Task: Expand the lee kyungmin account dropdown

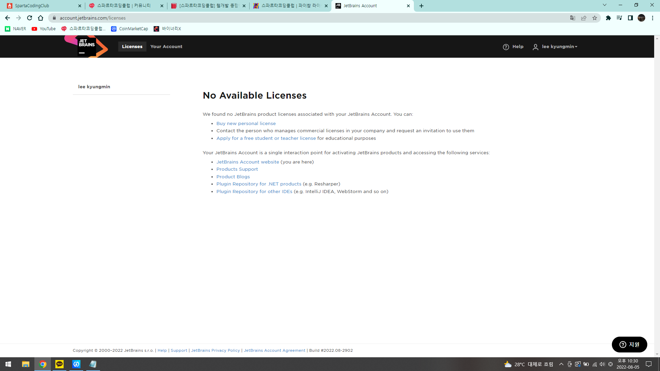Action: (x=560, y=47)
